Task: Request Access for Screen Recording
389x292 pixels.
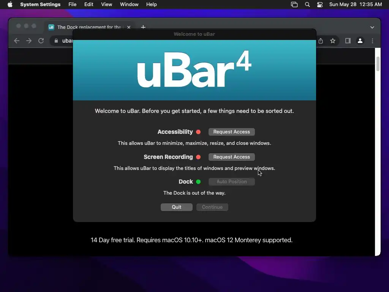Action: pos(231,157)
